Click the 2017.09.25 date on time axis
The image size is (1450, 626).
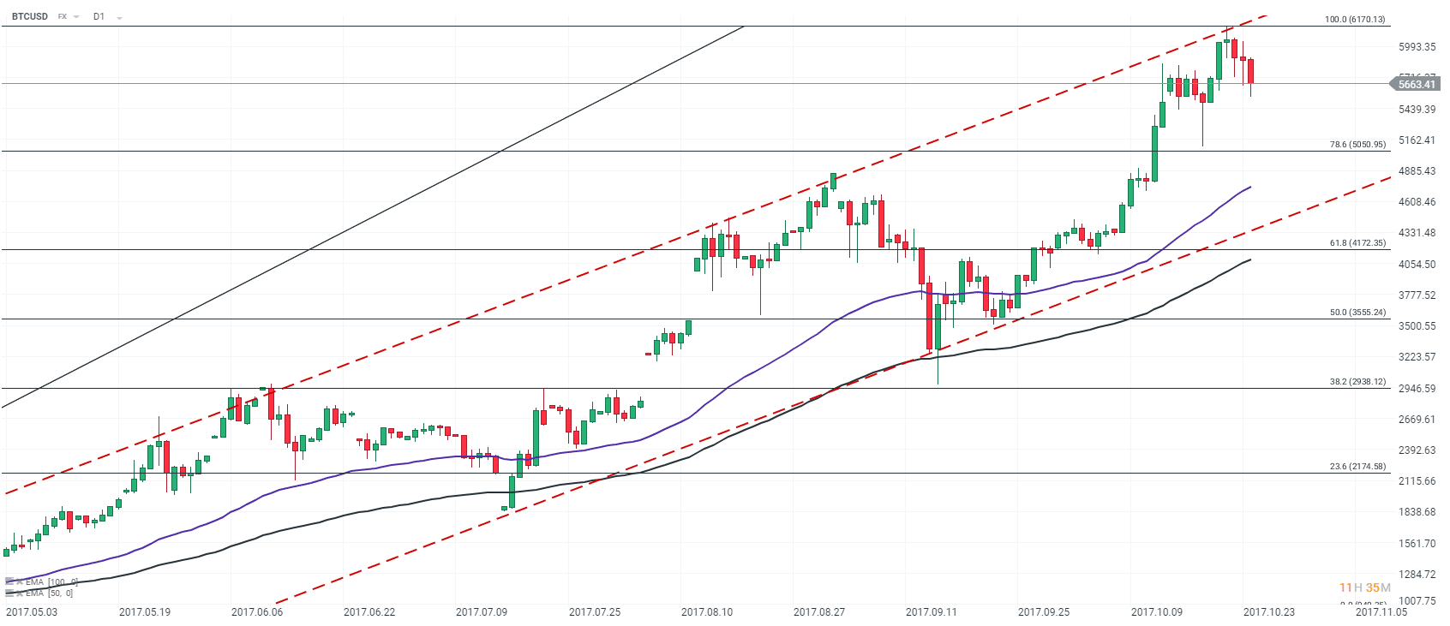tap(1044, 612)
